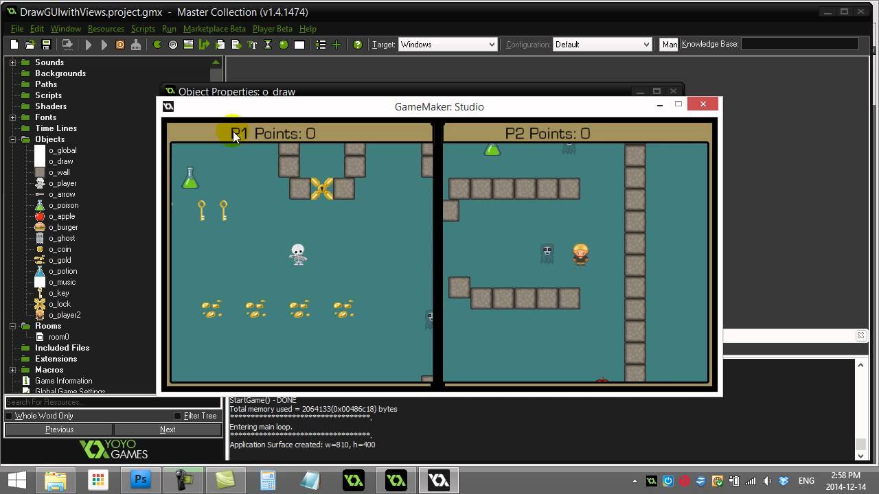This screenshot has width=879, height=494.
Task: Select o_poison object in the tree
Action: tap(63, 205)
